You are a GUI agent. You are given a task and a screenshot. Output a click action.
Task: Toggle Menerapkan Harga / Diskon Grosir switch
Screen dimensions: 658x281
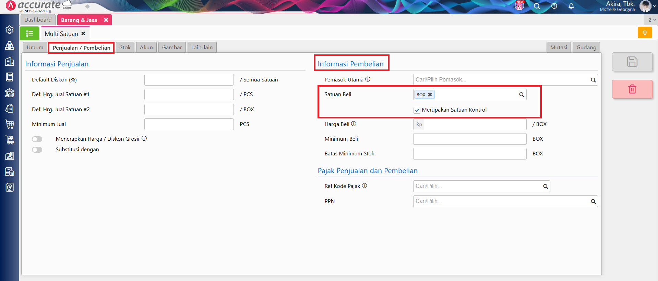pyautogui.click(x=37, y=139)
